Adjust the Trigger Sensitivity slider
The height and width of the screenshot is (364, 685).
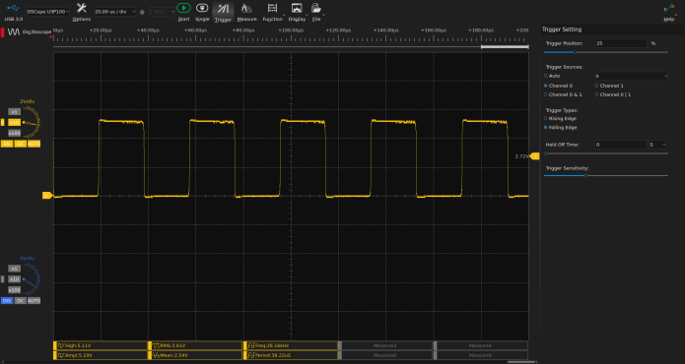click(606, 176)
